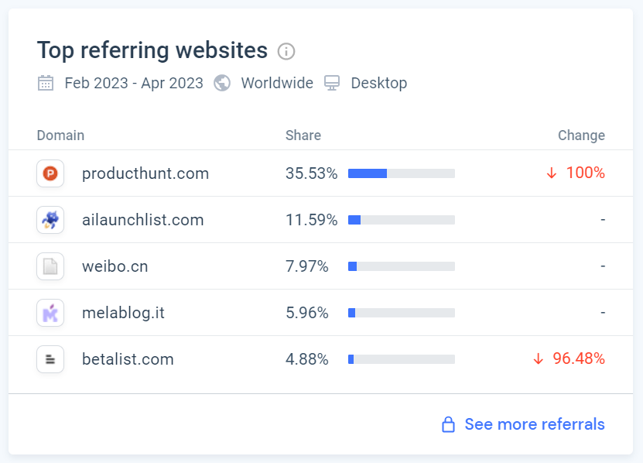Click the Change column header
This screenshot has height=463, width=643.
click(x=582, y=135)
